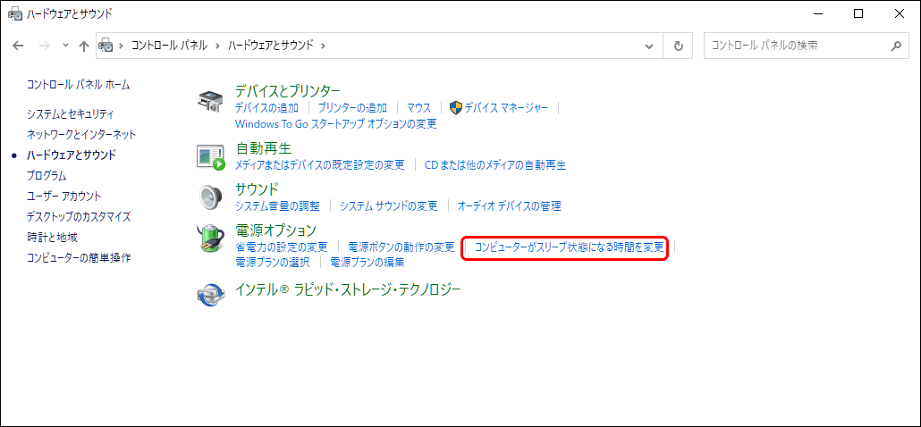Click the search magnifier icon
Screen dimensions: 921x427
click(896, 46)
